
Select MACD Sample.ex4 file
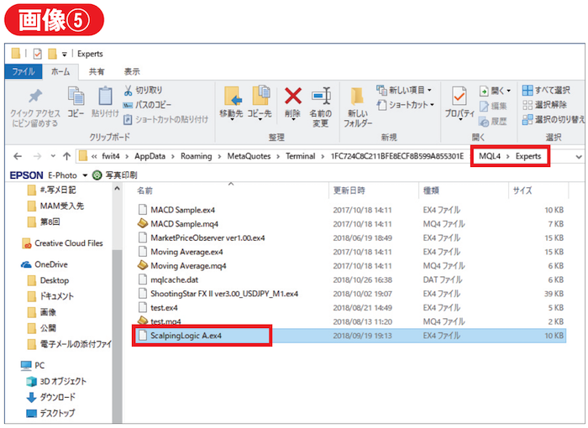(350, 210)
